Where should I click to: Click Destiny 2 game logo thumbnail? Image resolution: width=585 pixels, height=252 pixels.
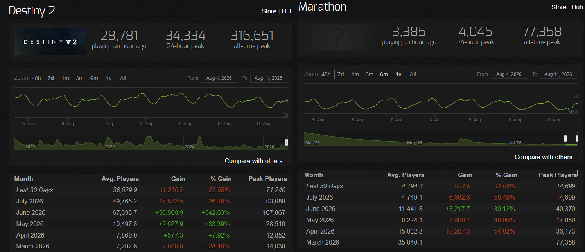click(x=50, y=41)
